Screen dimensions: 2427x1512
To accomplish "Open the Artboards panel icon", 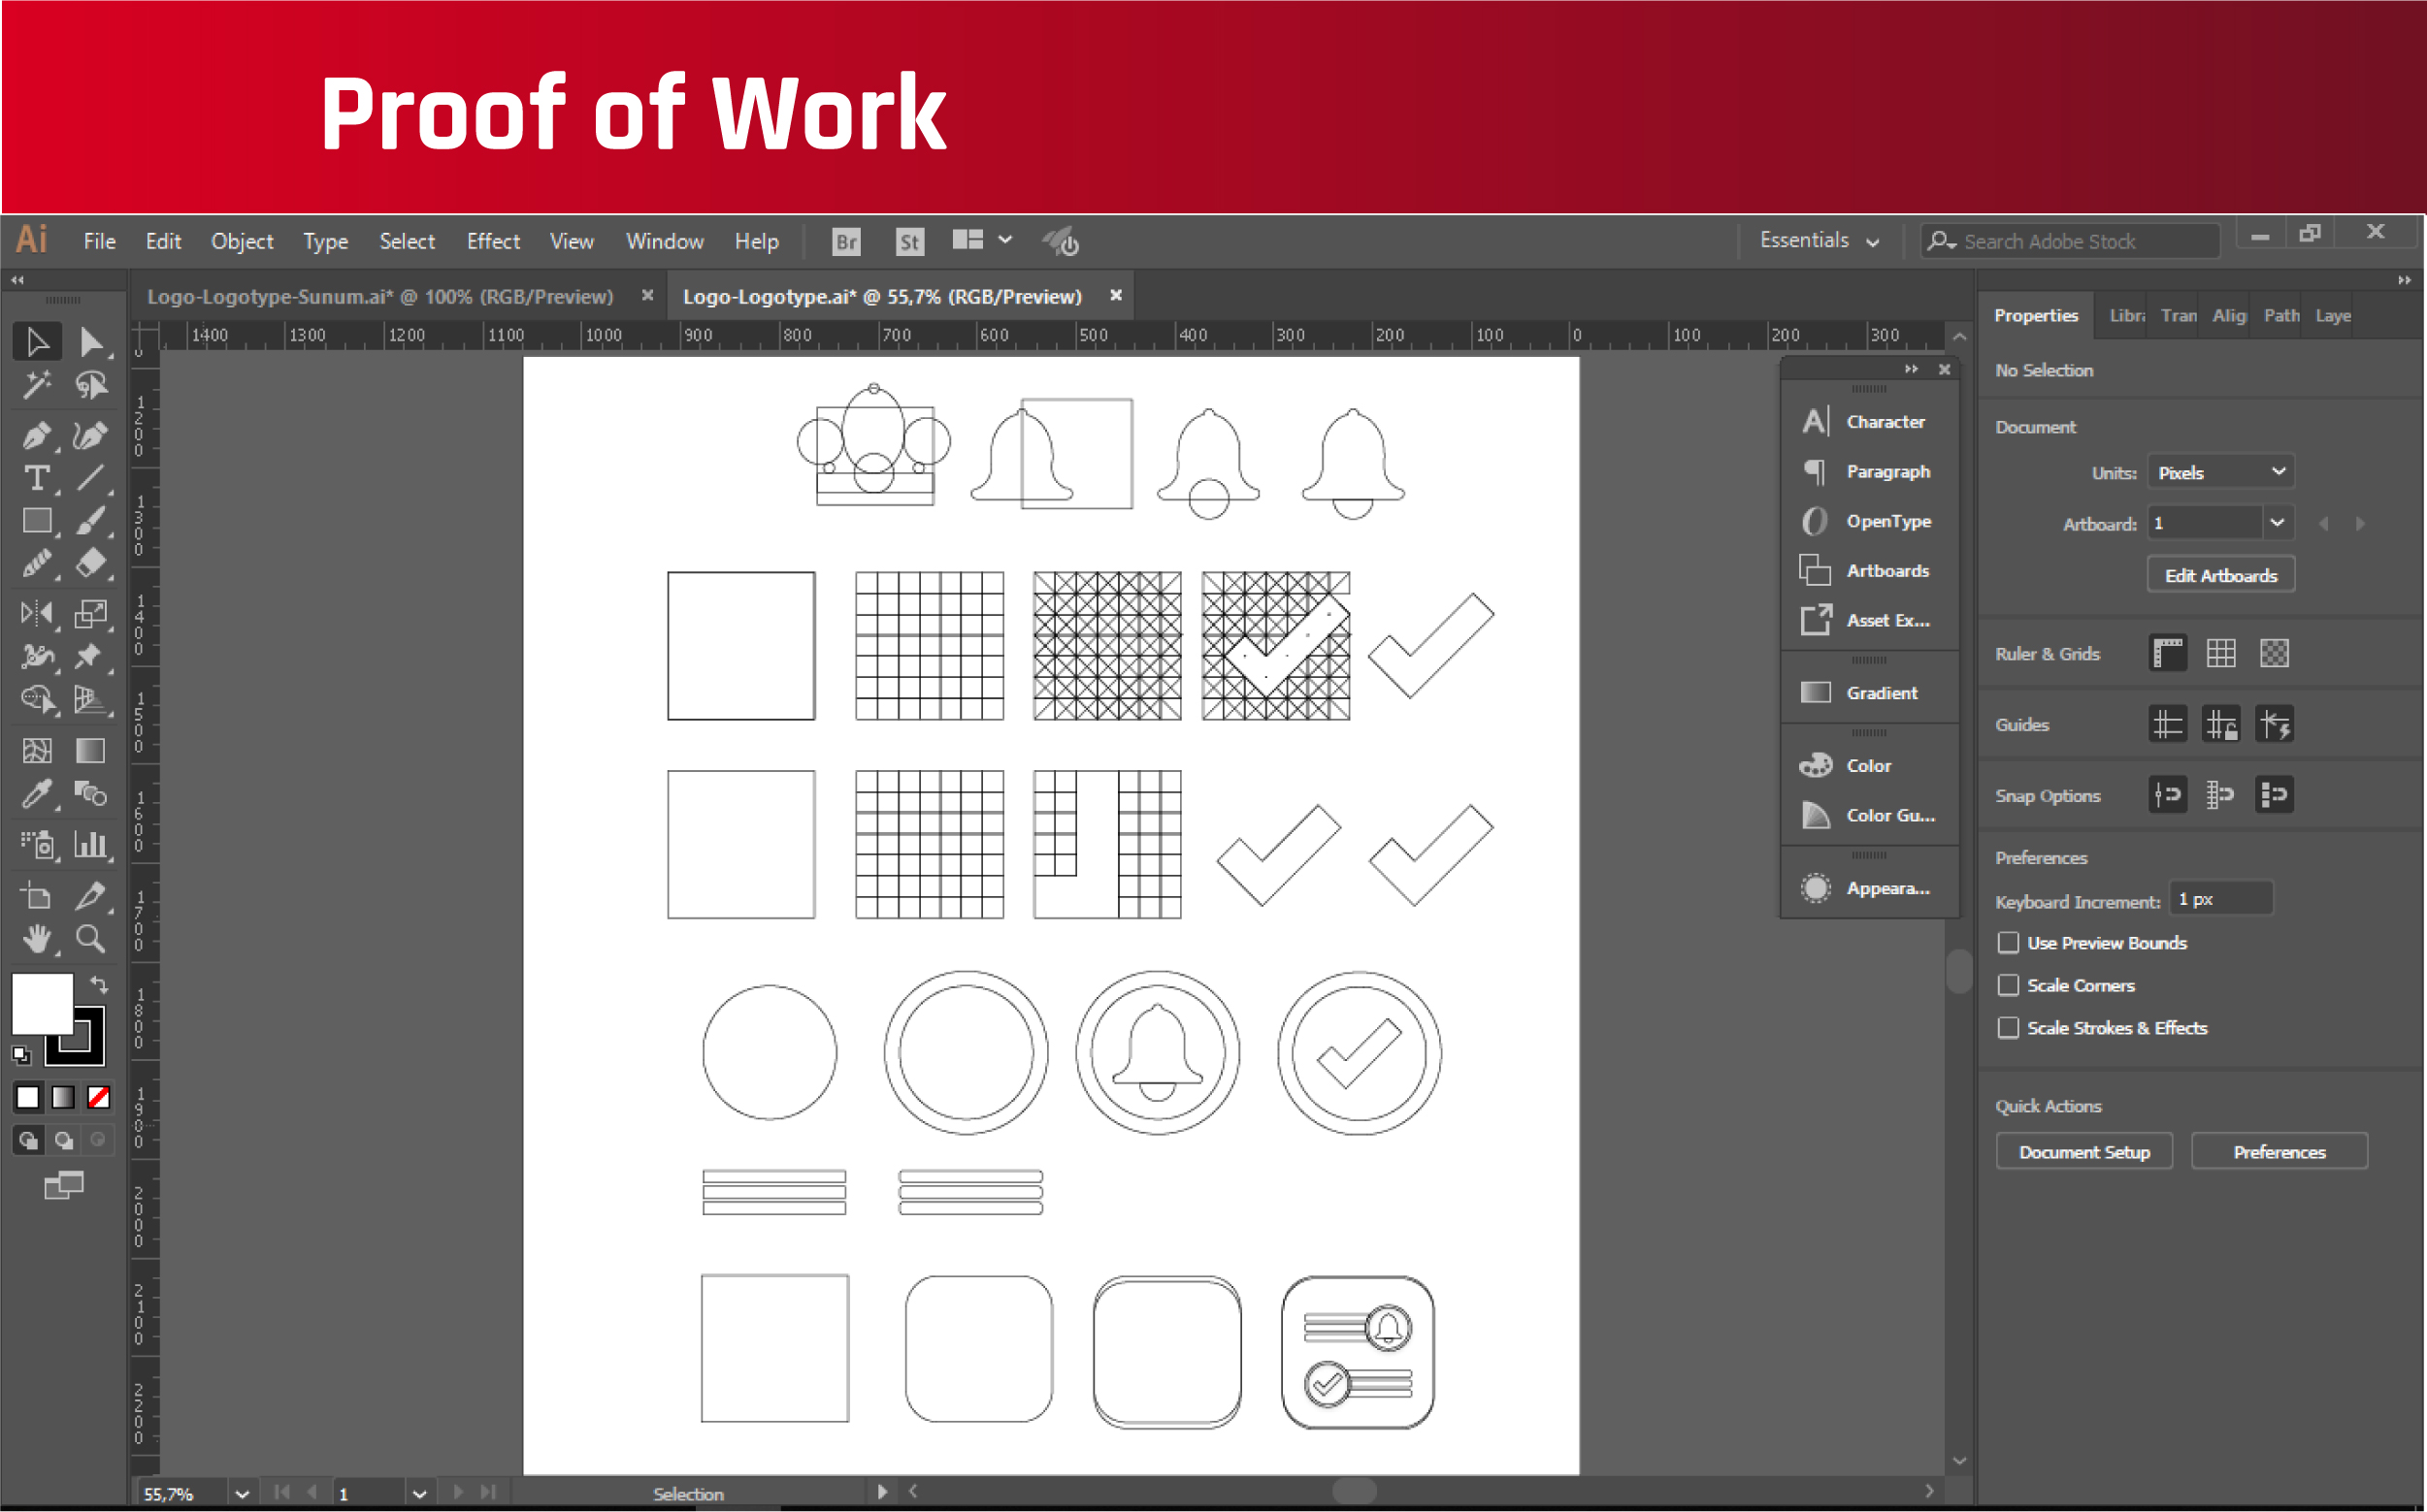I will click(x=1816, y=571).
